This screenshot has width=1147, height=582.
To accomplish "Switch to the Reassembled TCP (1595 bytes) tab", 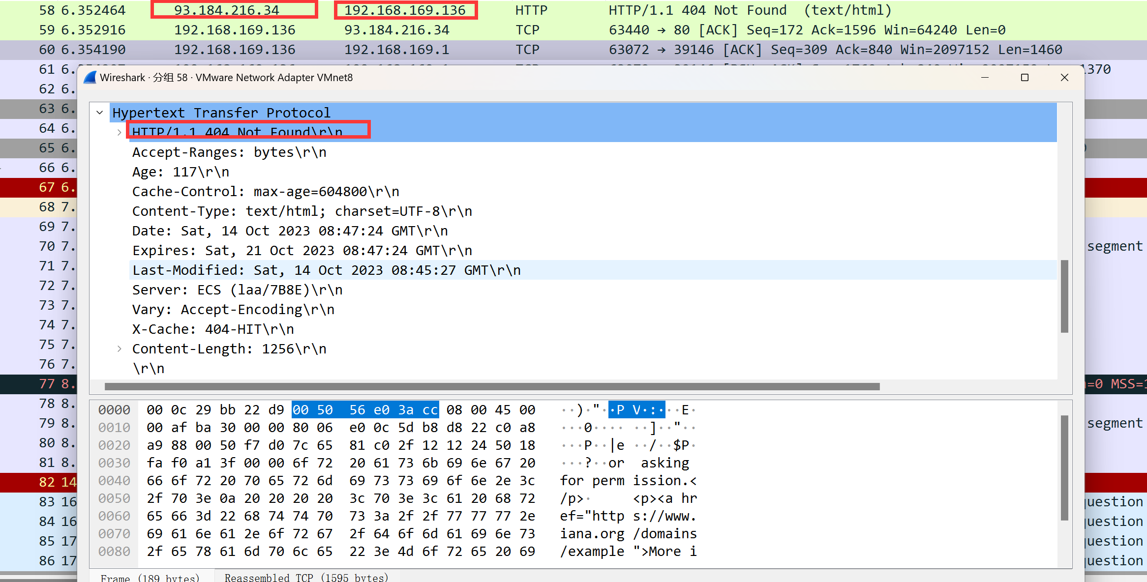I will pyautogui.click(x=306, y=577).
